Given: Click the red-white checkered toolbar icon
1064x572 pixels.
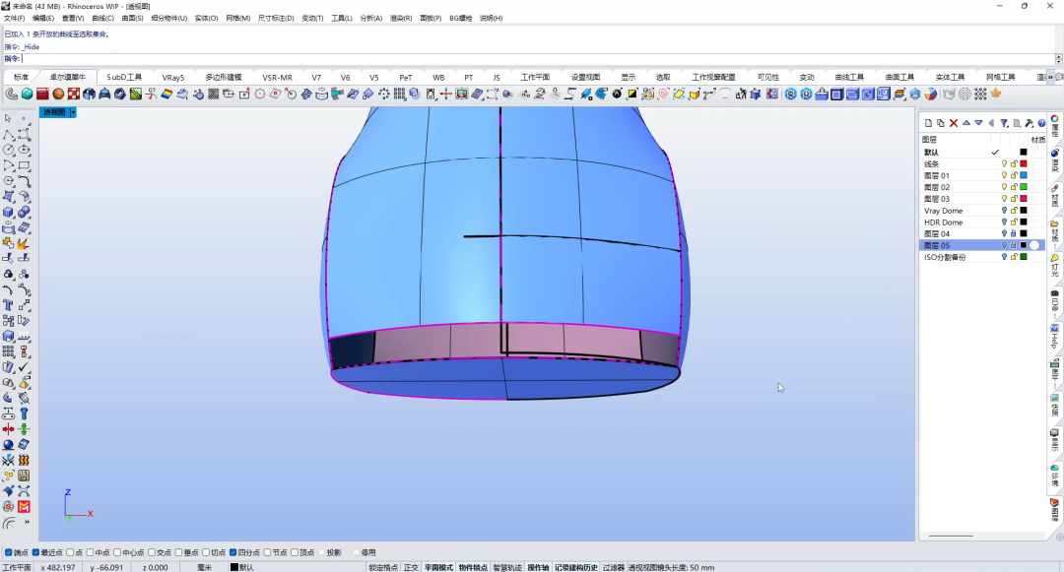Looking at the screenshot, I should (74, 94).
